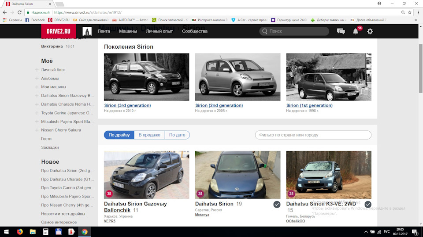Show more bookmarks chevron
The width and height of the screenshot is (423, 237).
(416, 20)
